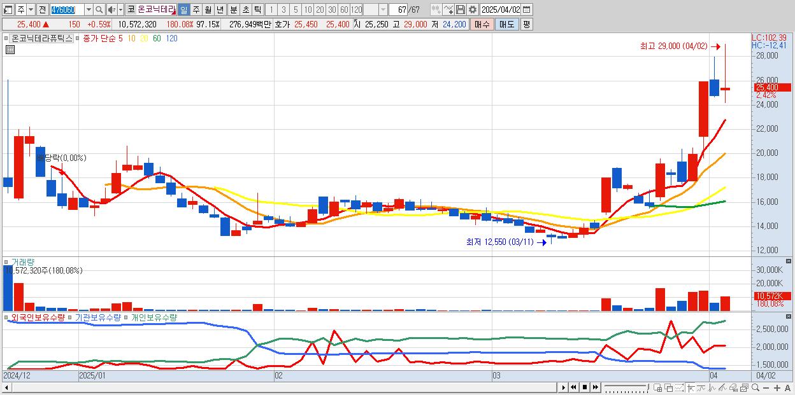Switch to monthly (월) candle period
This screenshot has width=795, height=395.
(208, 10)
